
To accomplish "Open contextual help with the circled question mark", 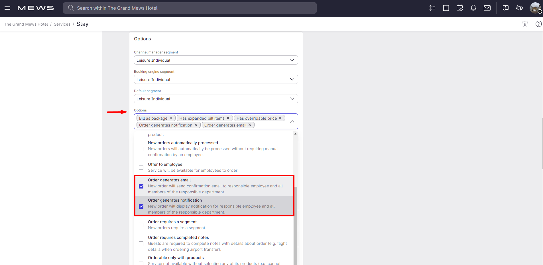I will point(539,24).
